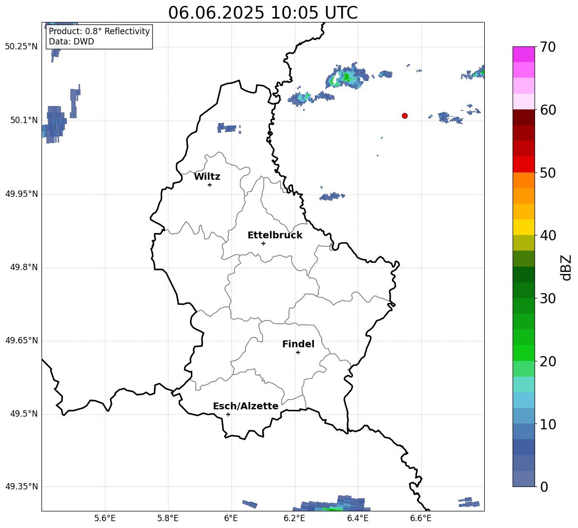578x528 pixels.
Task: Click the 49.8°N latitude label
Action: [24, 267]
